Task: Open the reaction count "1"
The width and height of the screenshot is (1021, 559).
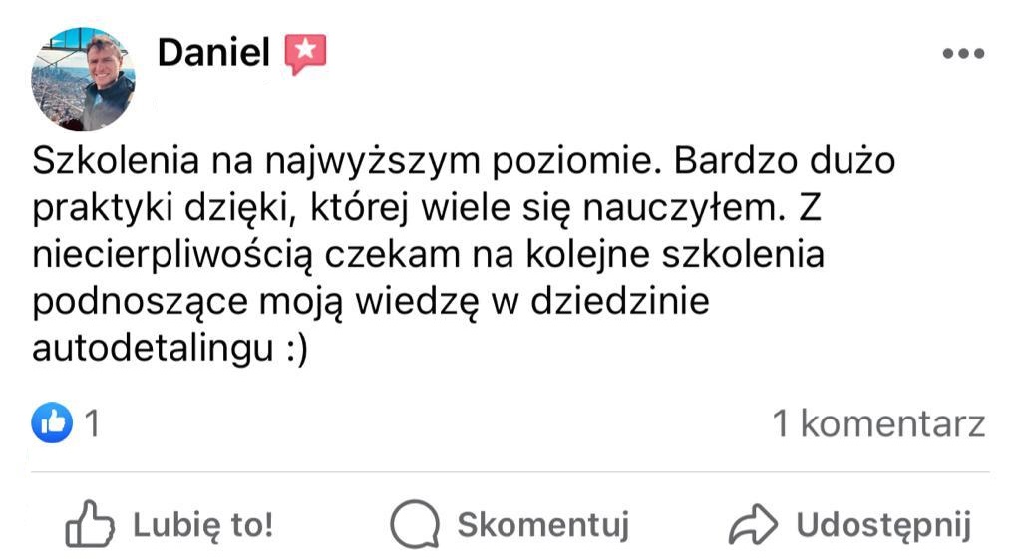Action: 92,425
